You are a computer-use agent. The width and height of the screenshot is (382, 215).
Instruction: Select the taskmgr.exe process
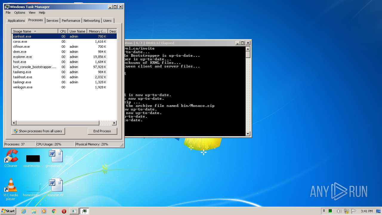pos(64,82)
